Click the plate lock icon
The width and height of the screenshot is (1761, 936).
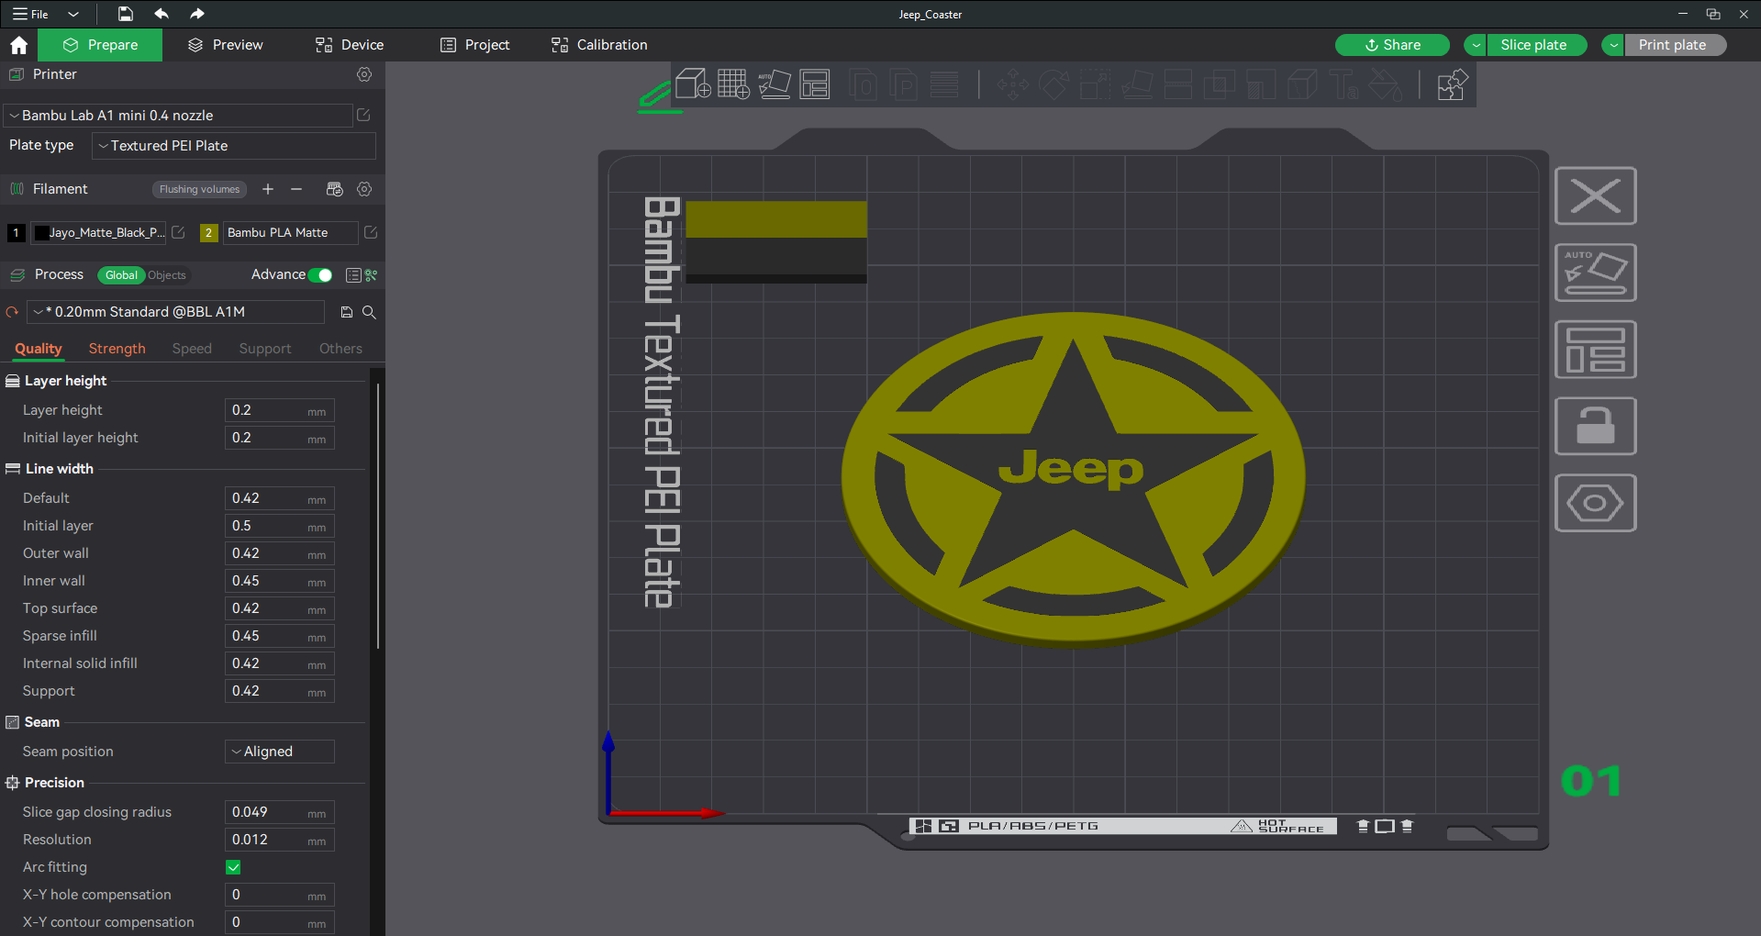point(1595,426)
